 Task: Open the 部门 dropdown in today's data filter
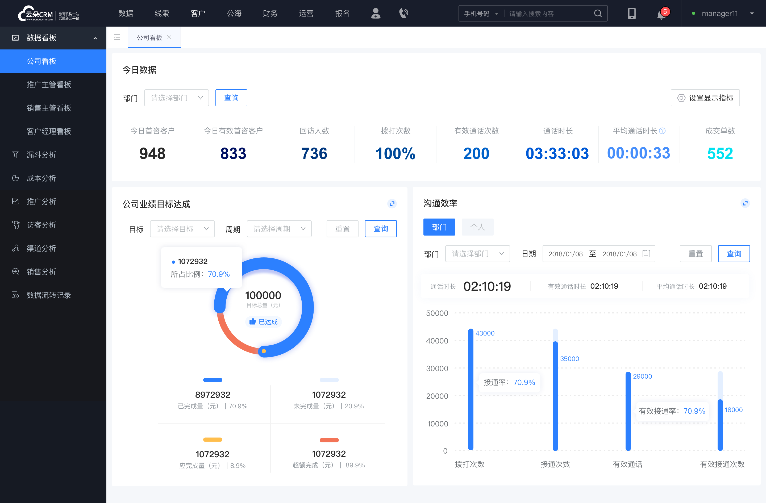176,97
